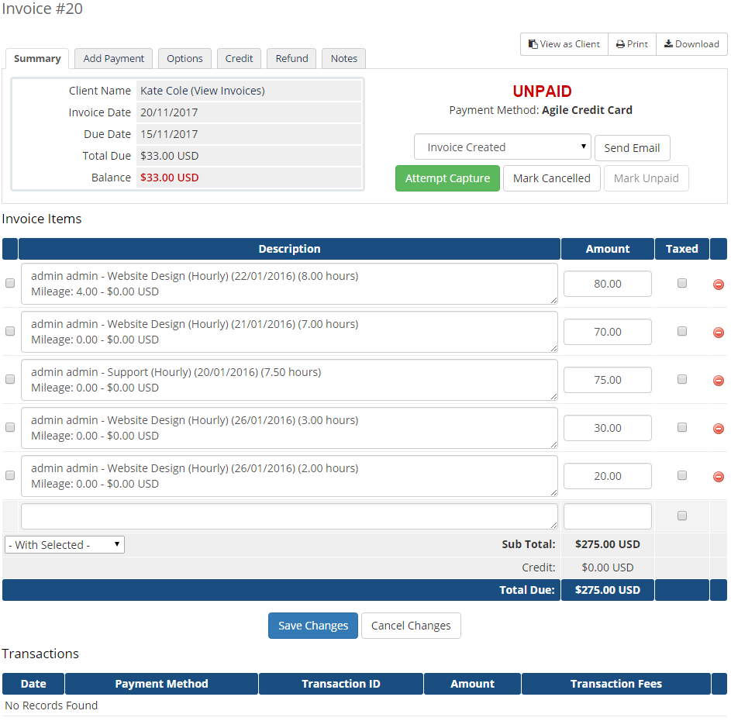Delete the Support (Hourly) invoice item
This screenshot has width=731, height=721.
(x=718, y=380)
